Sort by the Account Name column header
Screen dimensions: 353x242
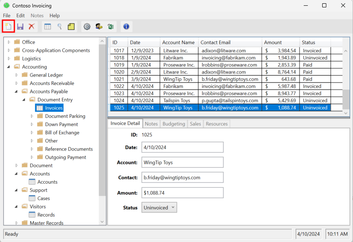tap(178, 42)
